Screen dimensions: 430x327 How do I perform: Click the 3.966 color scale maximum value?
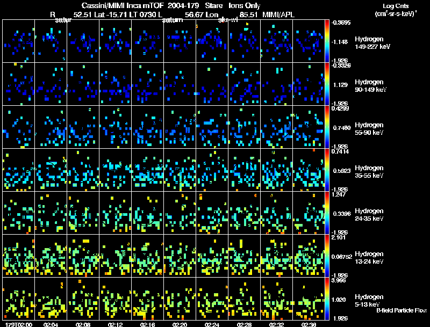[339, 280]
